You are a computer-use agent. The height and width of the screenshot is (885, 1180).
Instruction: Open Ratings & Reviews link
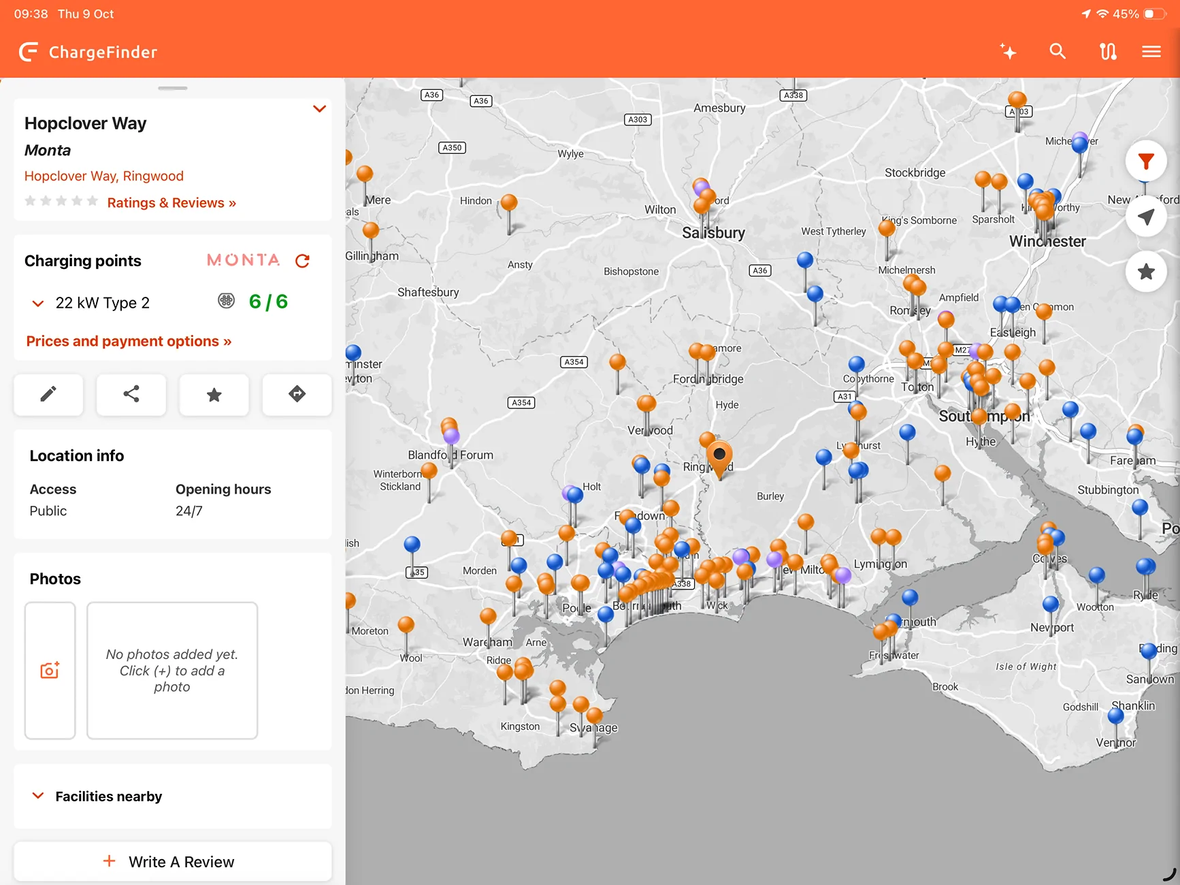coord(171,203)
